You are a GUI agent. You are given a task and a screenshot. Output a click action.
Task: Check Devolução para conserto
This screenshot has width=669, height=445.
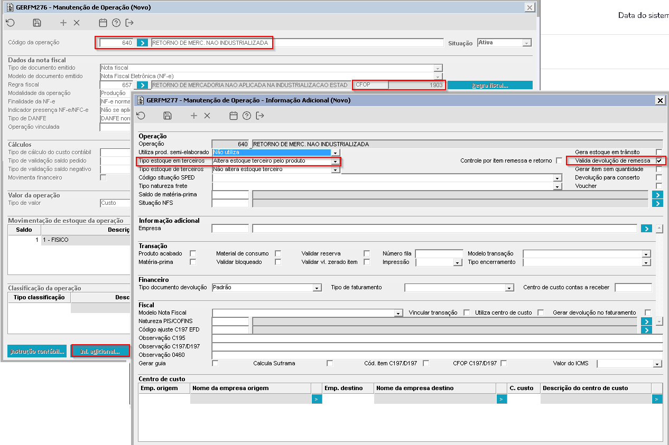[658, 177]
